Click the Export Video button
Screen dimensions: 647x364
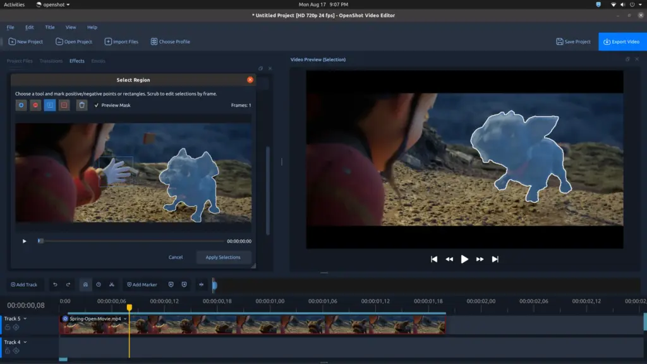coord(622,42)
